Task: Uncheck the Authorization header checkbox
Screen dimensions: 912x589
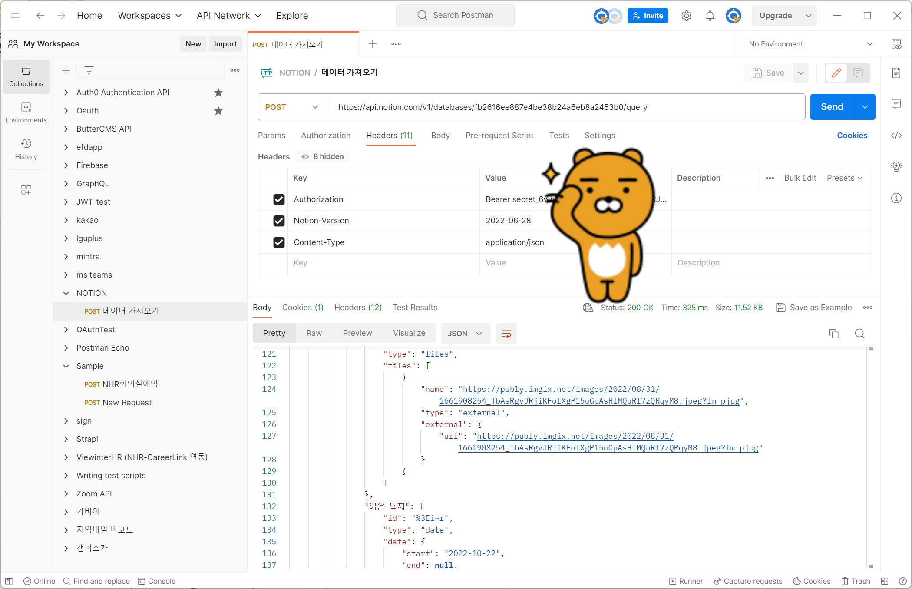Action: (279, 199)
